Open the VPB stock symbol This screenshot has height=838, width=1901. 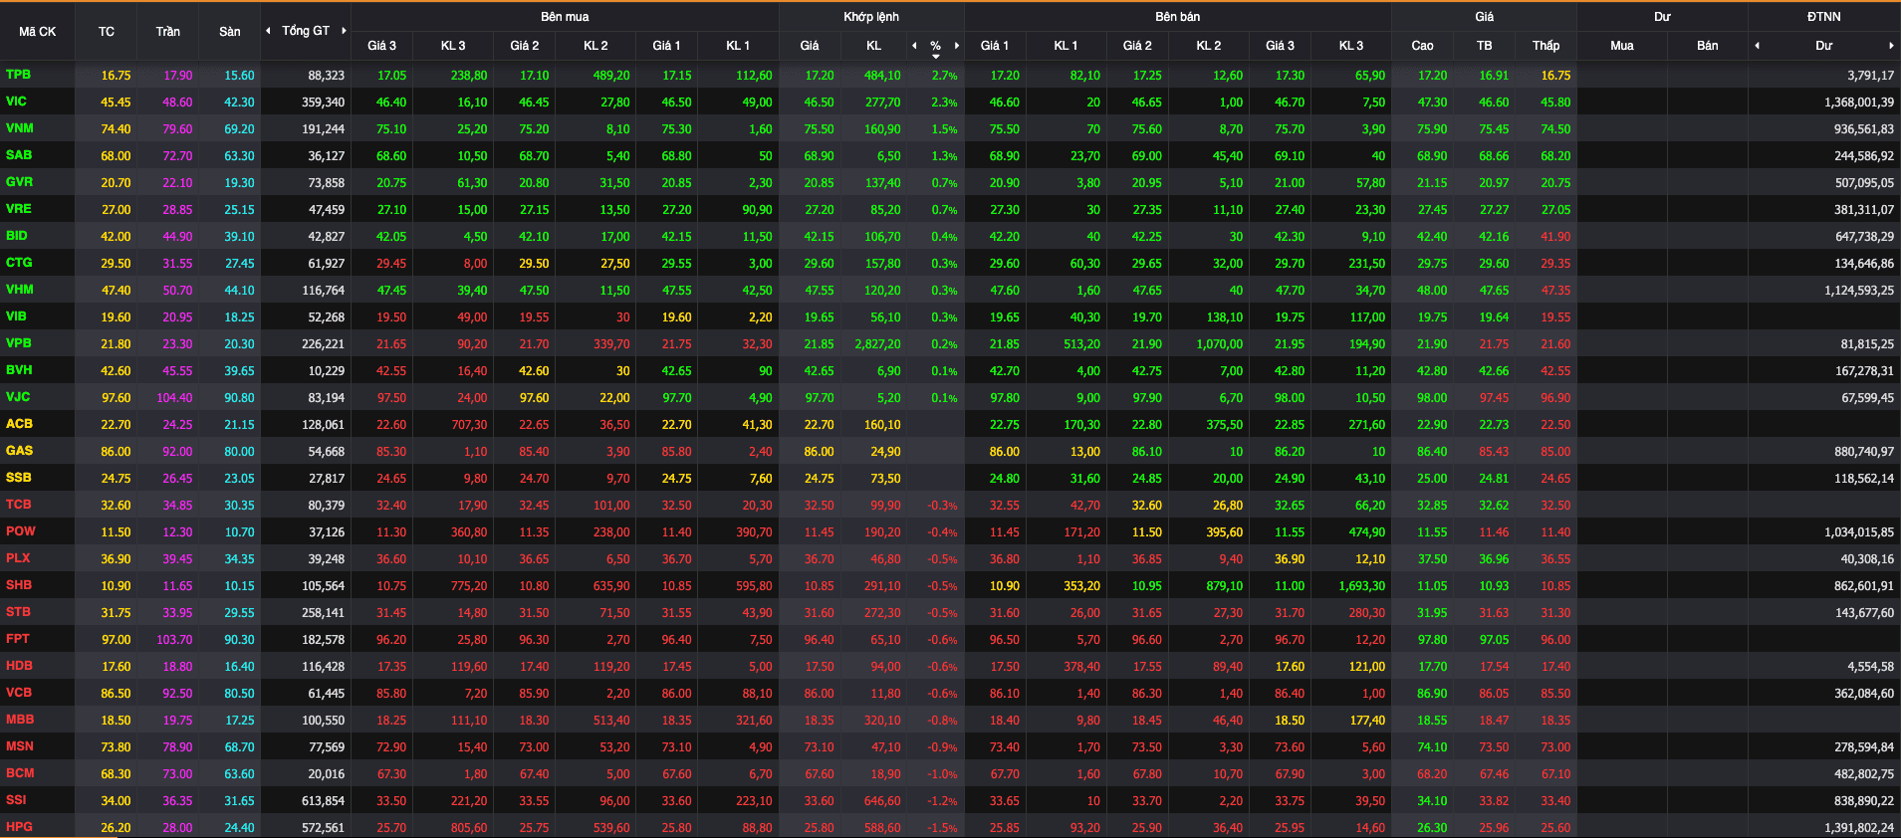[18, 343]
